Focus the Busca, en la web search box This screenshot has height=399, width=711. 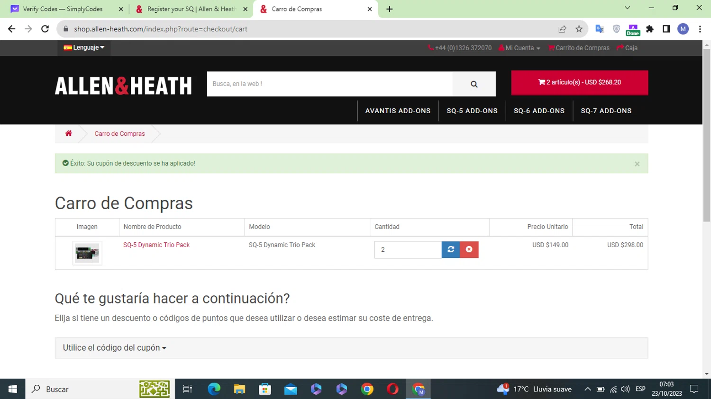click(x=330, y=84)
